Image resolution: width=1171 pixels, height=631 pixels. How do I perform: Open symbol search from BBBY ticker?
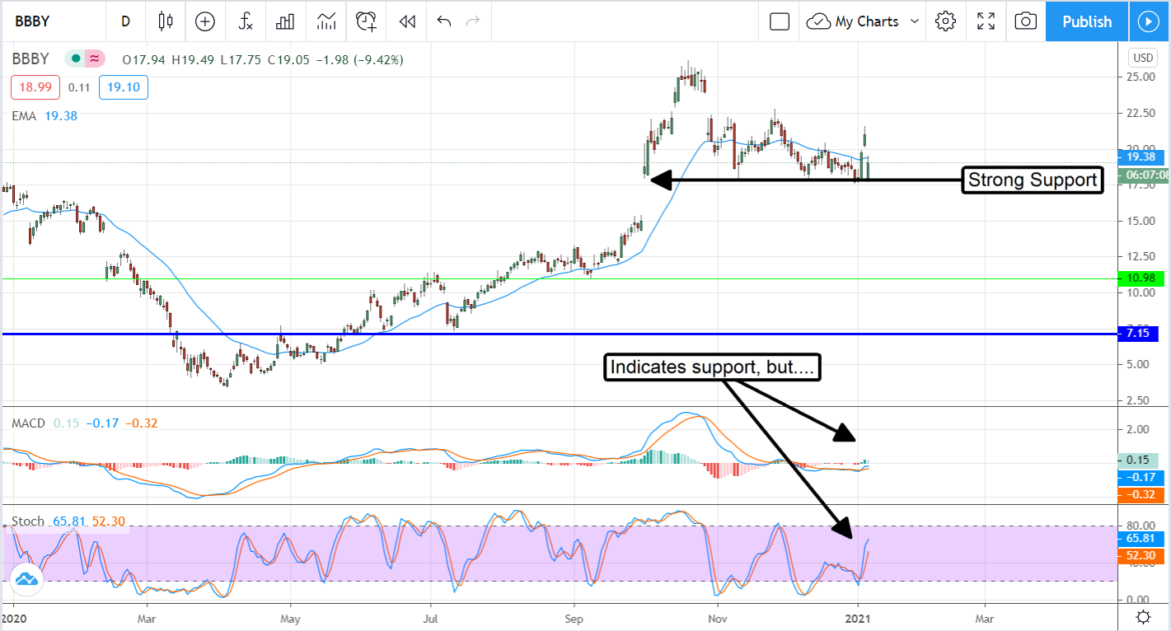pos(34,21)
